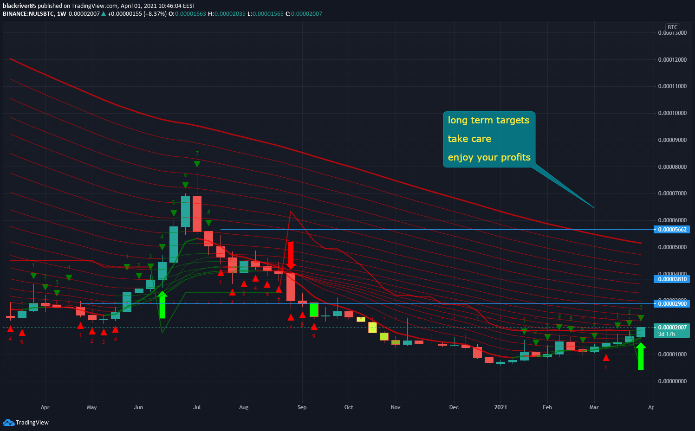Click the +0.00000155 (+8.37%) change text
Image resolution: width=695 pixels, height=431 pixels.
[x=137, y=14]
